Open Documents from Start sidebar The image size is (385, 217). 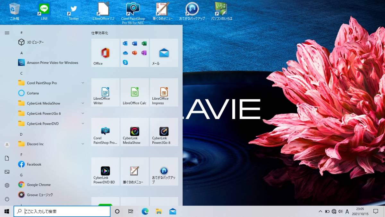coord(7,158)
